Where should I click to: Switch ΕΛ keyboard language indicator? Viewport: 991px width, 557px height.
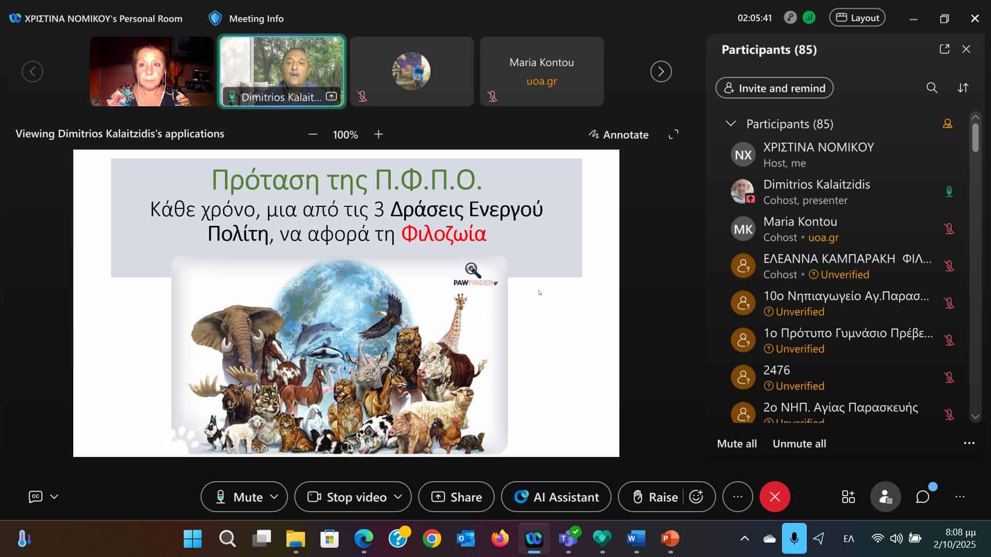[x=849, y=539]
